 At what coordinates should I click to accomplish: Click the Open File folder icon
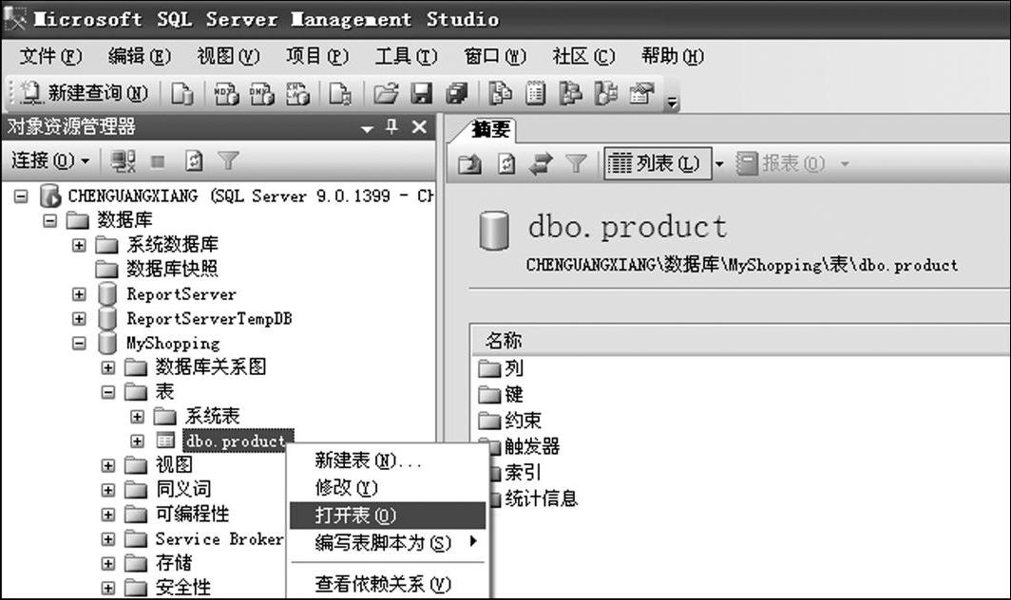pos(386,94)
